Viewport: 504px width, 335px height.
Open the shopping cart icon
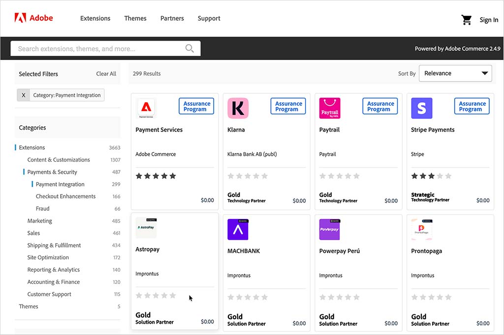point(467,20)
